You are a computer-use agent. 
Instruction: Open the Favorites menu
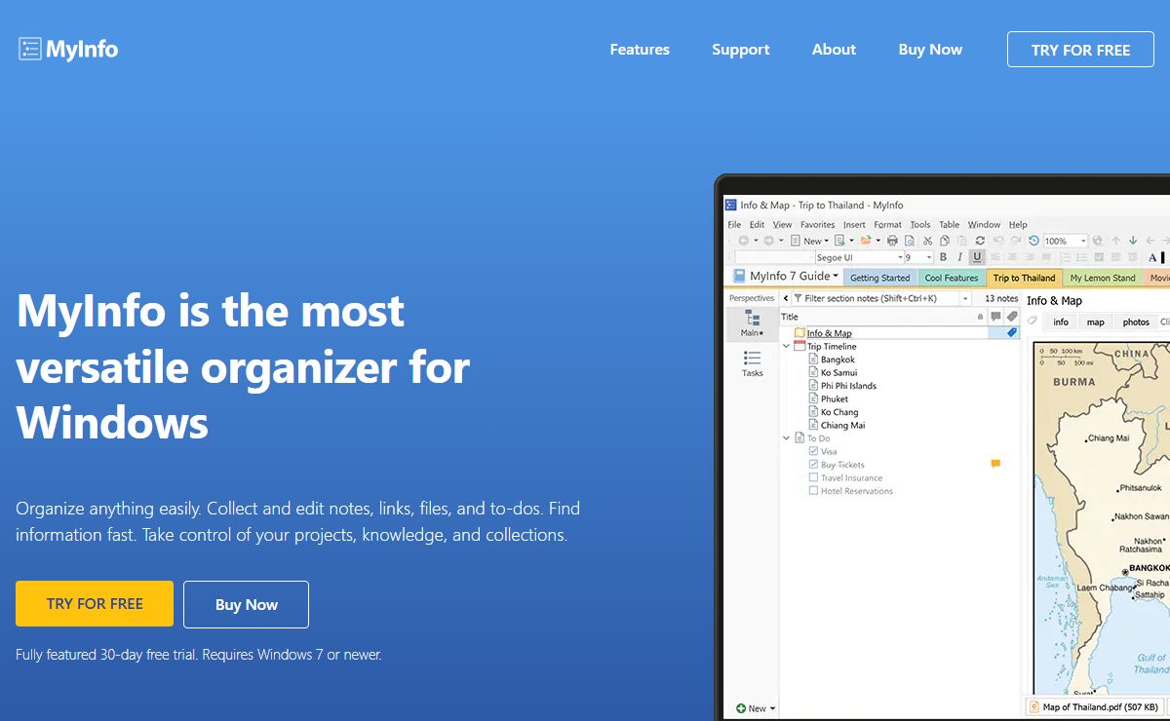[x=817, y=225]
